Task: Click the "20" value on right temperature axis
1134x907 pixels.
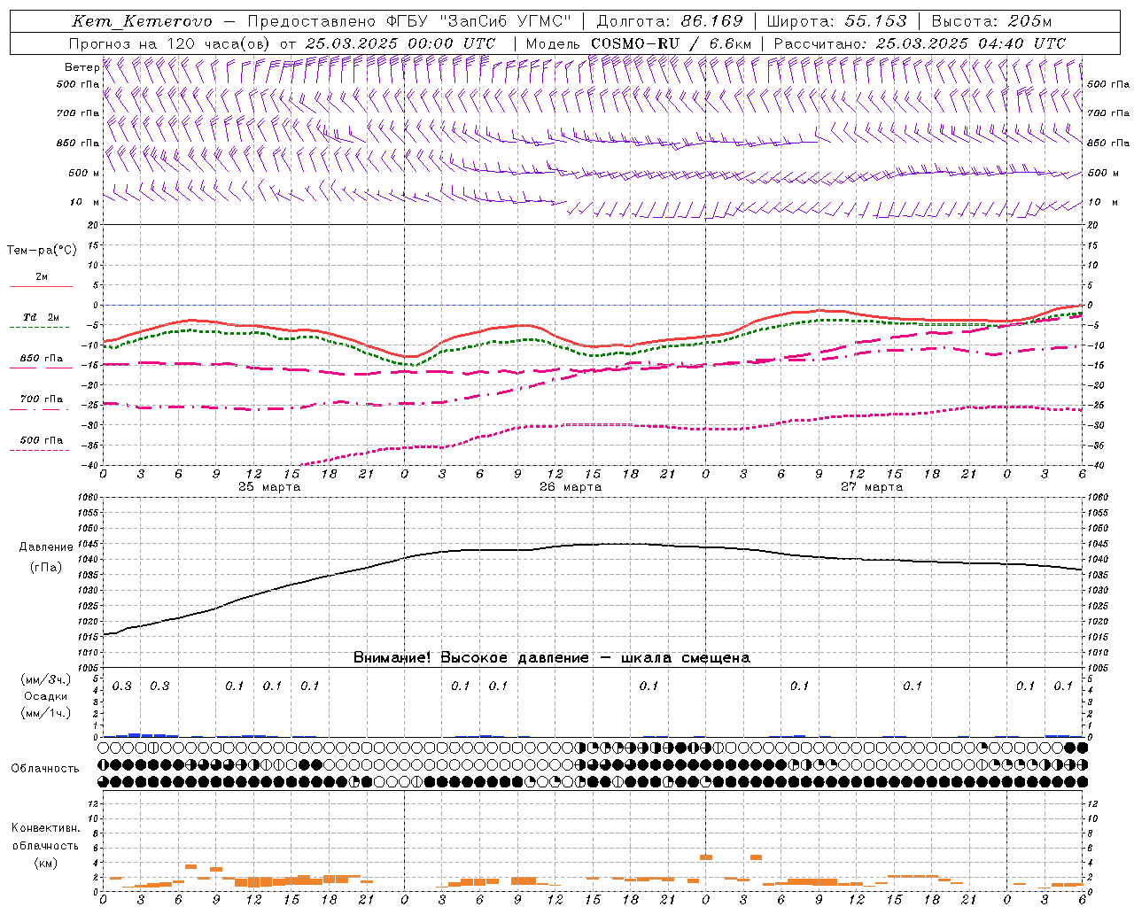Action: pos(1092,225)
